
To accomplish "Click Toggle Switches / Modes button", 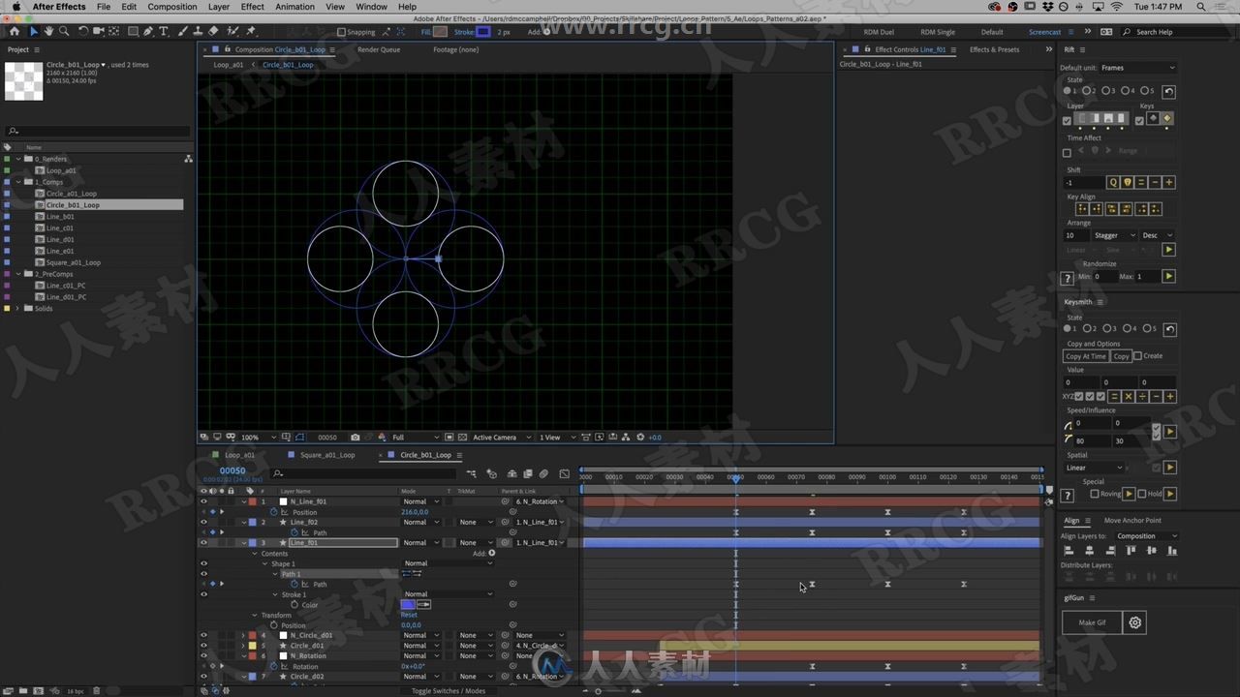I will click(449, 691).
